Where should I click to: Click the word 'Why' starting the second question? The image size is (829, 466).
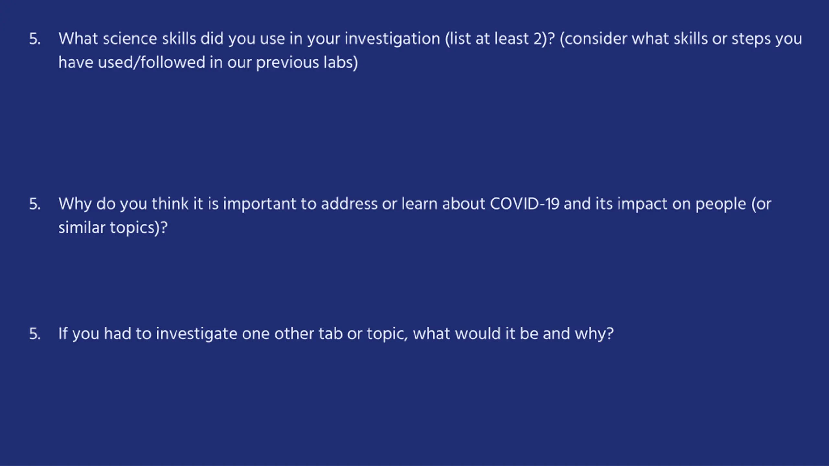75,204
